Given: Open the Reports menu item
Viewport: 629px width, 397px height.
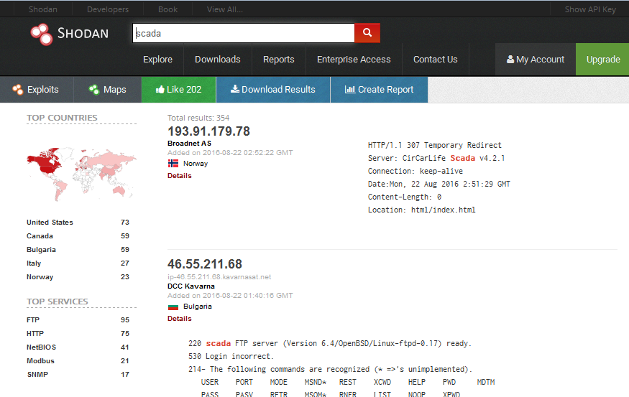Looking at the screenshot, I should (x=279, y=60).
